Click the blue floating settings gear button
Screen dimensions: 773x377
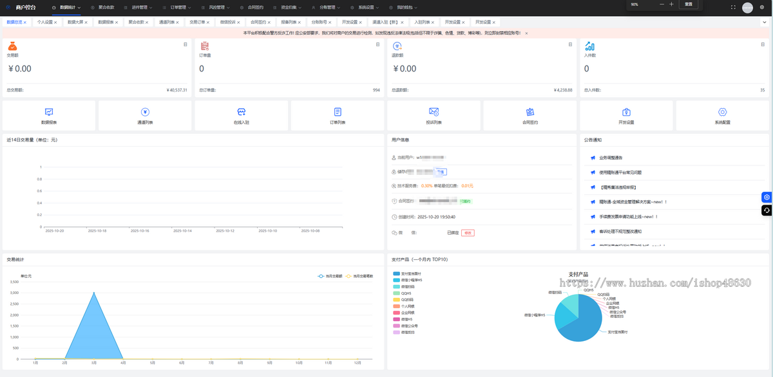pos(767,197)
